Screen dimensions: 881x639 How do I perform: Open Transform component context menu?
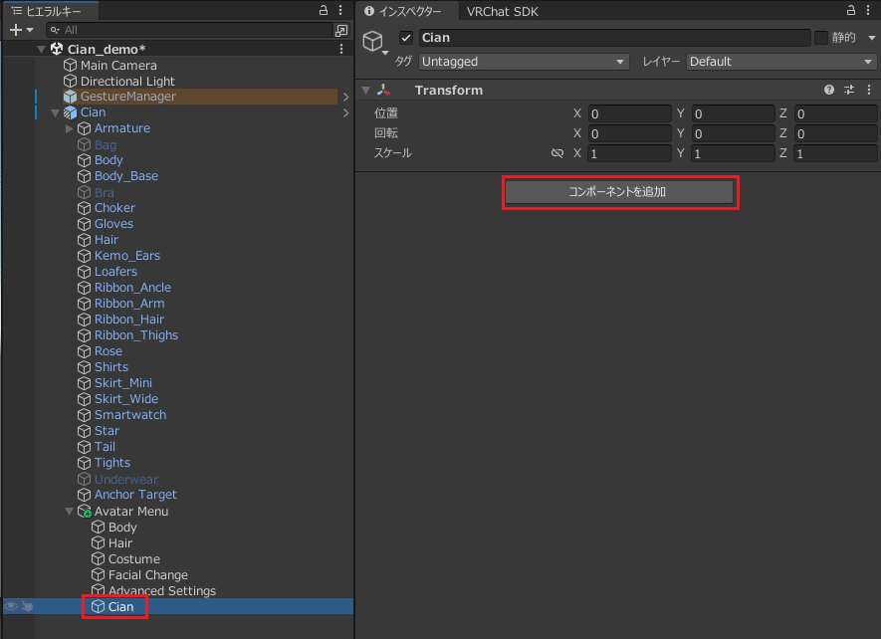[x=869, y=90]
